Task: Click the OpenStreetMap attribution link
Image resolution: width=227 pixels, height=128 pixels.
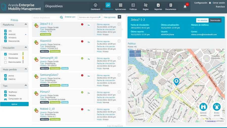Action: pos(211,121)
